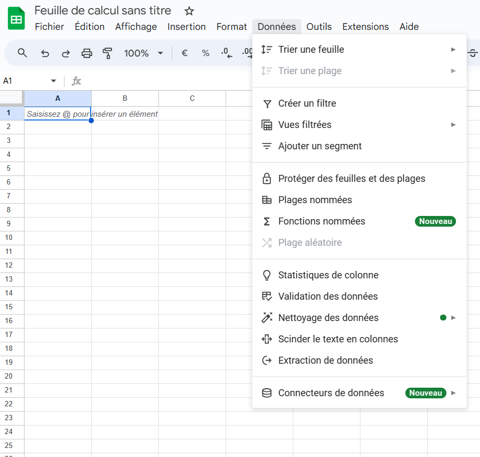
Task: Select Validation des données
Action: 359,296
